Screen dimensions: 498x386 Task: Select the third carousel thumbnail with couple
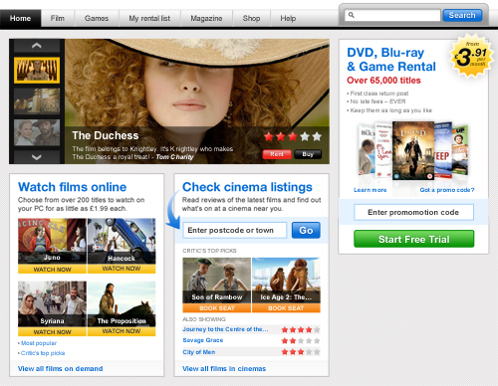coord(37,132)
